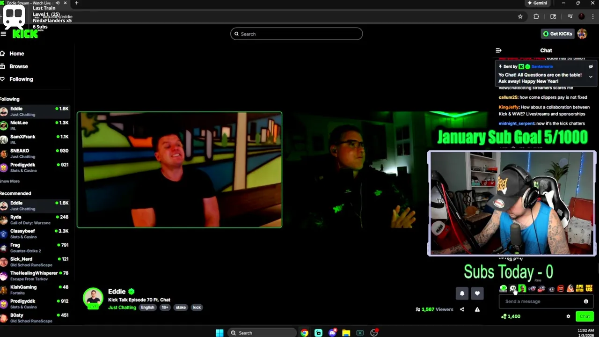Hide the pinned message from Santamaria
This screenshot has height=337, width=599.
(591, 66)
